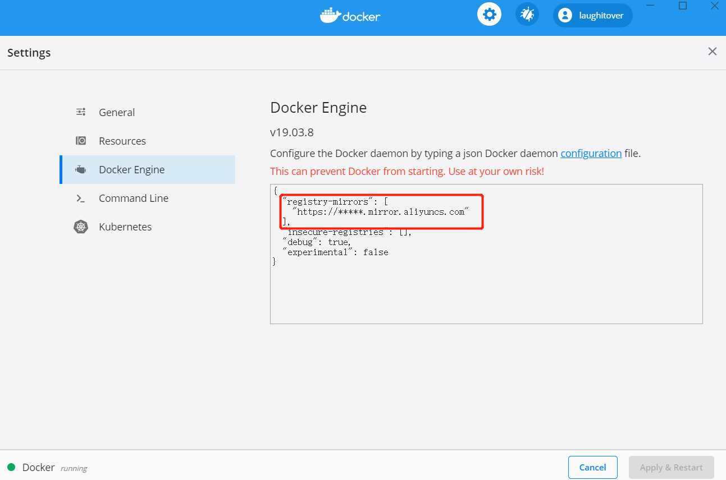Screen dimensions: 726x480
Task: Click the red risk warning text
Action: (x=407, y=171)
